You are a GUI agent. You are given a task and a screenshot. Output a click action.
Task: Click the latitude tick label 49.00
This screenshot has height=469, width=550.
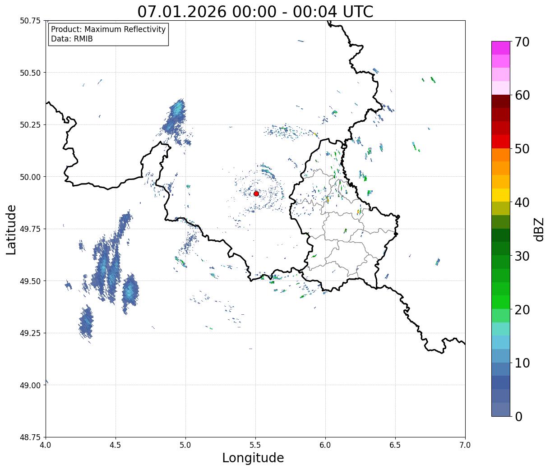click(30, 385)
